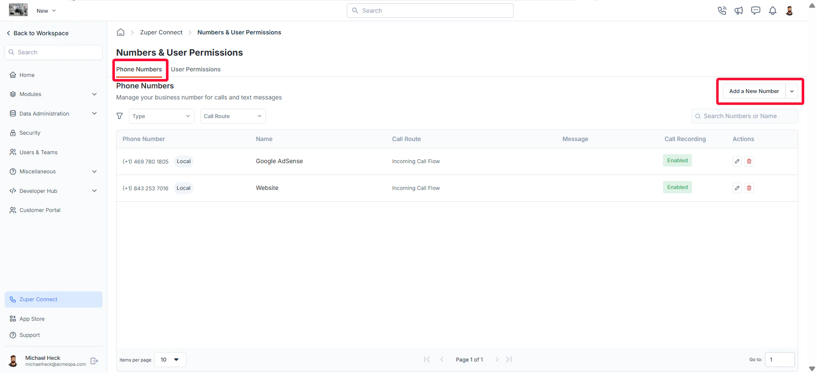
Task: Click Incoming Call Flow in the Website row
Action: coord(416,188)
